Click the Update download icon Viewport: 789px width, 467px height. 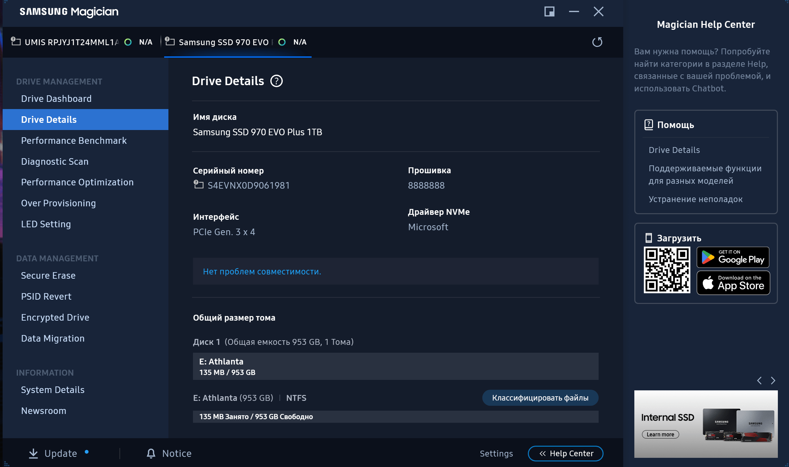[x=33, y=453]
